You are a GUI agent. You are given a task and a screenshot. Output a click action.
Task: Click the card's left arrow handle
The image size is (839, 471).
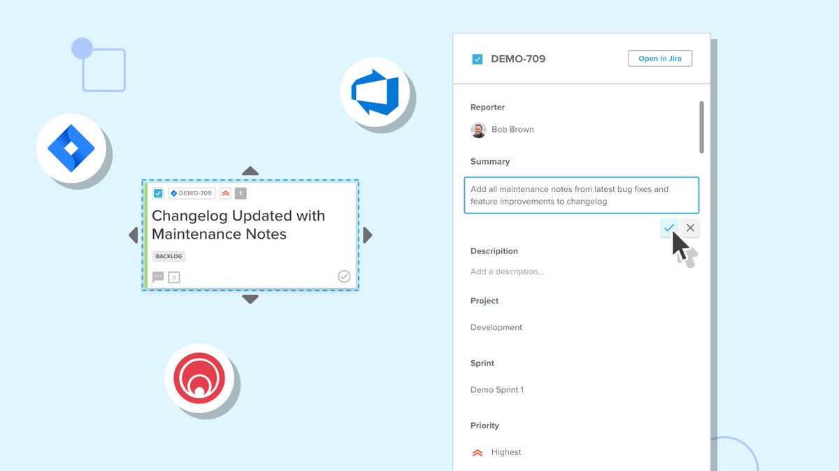point(134,235)
